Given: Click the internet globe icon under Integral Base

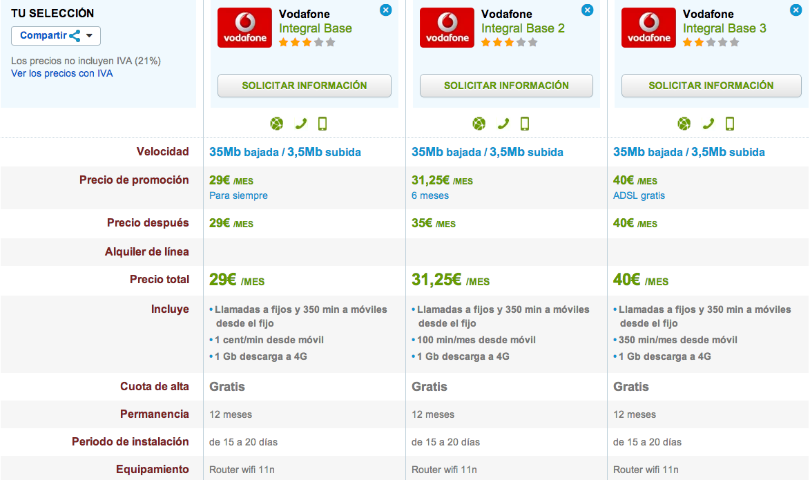Looking at the screenshot, I should (277, 124).
